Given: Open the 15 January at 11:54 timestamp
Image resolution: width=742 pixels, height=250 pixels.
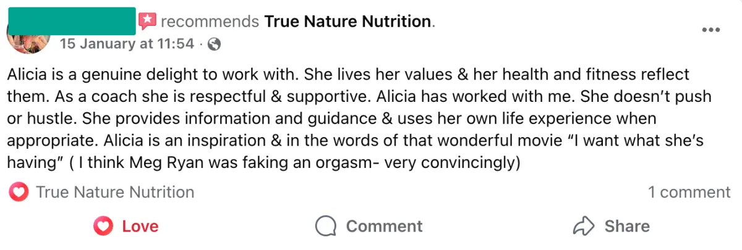Looking at the screenshot, I should click(127, 44).
